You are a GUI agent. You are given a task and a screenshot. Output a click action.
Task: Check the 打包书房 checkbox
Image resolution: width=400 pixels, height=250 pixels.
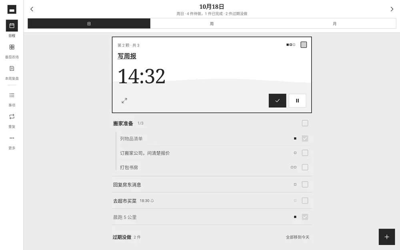pos(305,167)
